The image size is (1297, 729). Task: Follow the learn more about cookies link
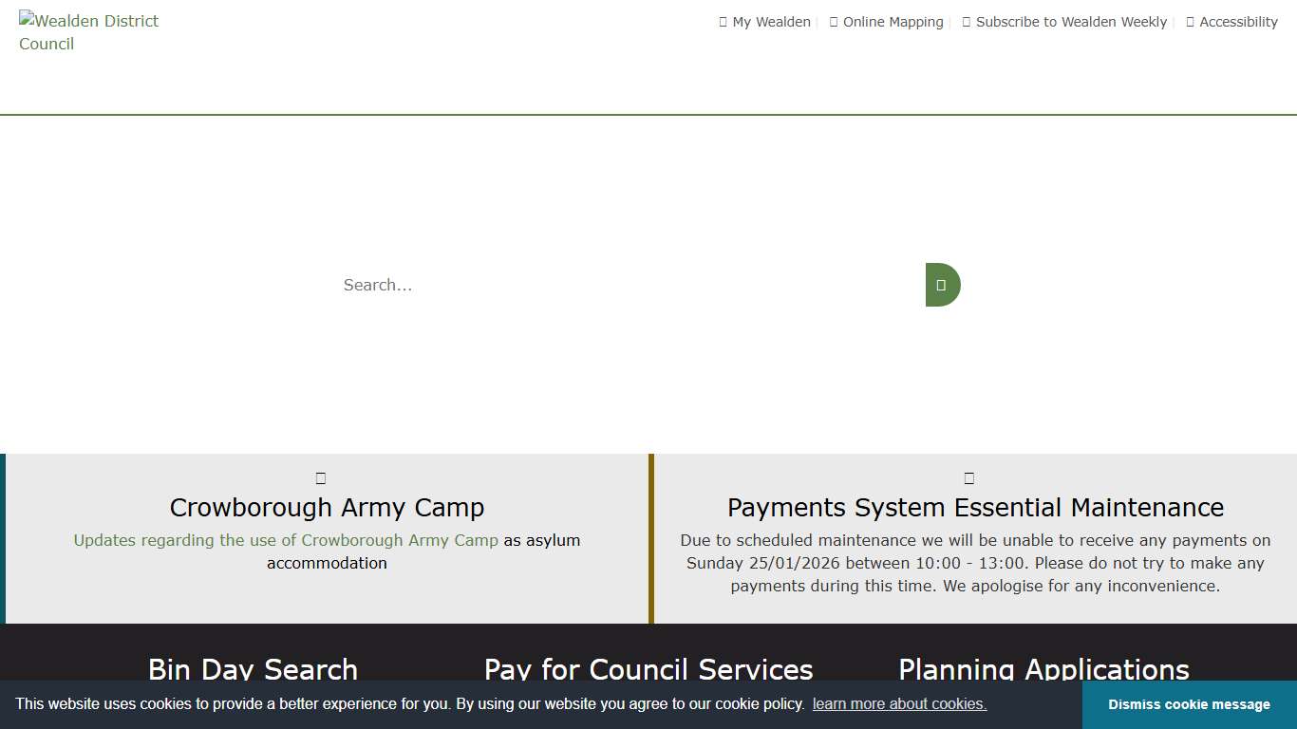(x=899, y=704)
